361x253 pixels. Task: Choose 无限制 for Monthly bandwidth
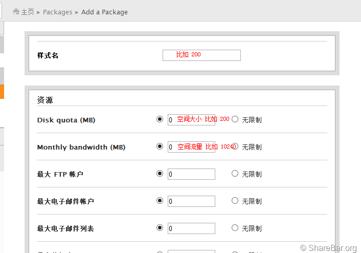(235, 146)
